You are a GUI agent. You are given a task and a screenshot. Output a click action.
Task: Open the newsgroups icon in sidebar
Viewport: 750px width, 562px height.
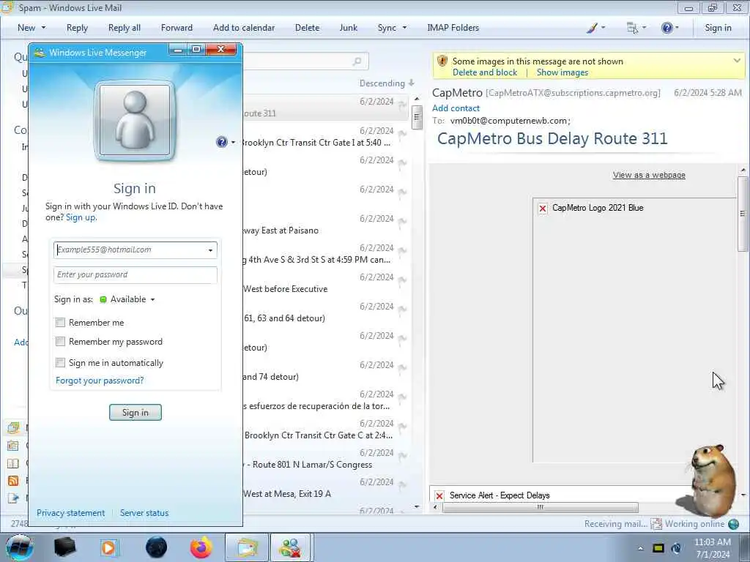tap(13, 498)
